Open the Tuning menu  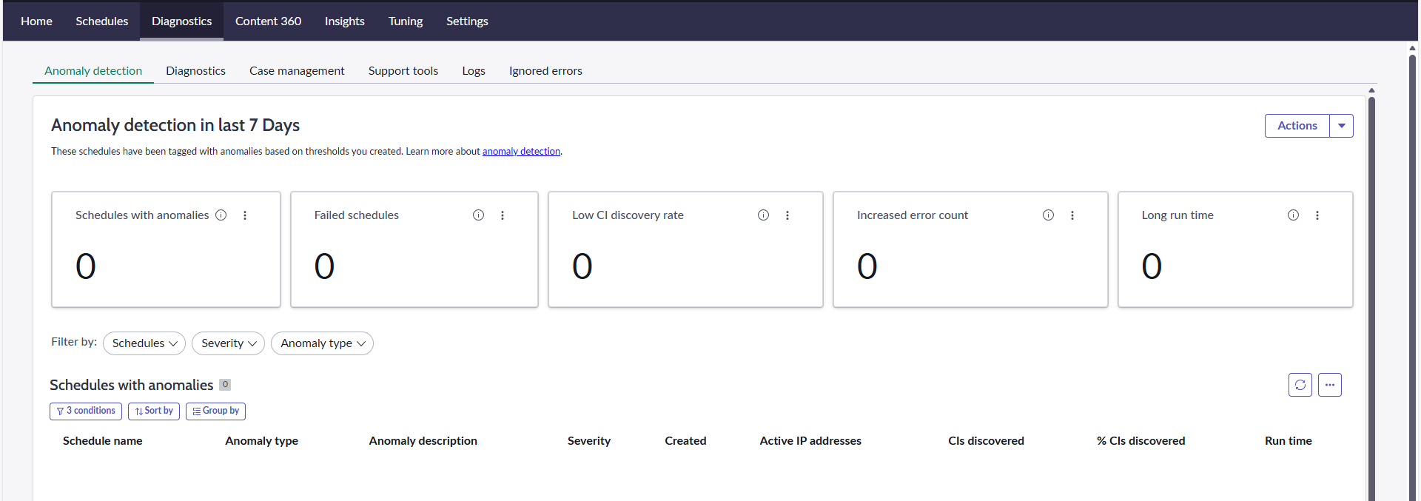[x=406, y=21]
